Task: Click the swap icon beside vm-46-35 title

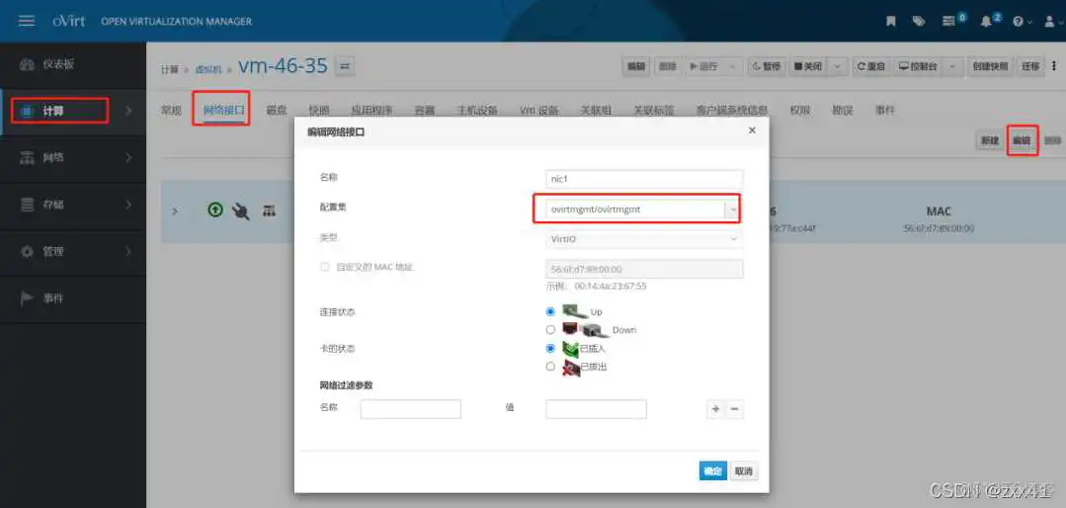Action: click(344, 66)
